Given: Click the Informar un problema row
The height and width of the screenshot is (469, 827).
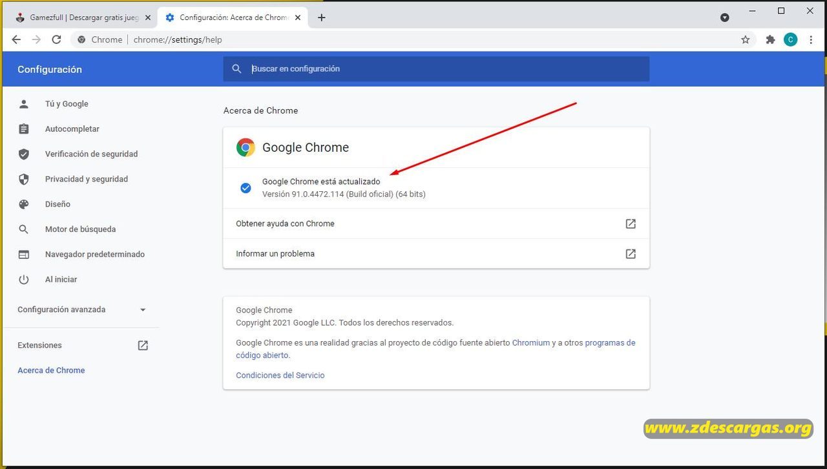Looking at the screenshot, I should (436, 254).
